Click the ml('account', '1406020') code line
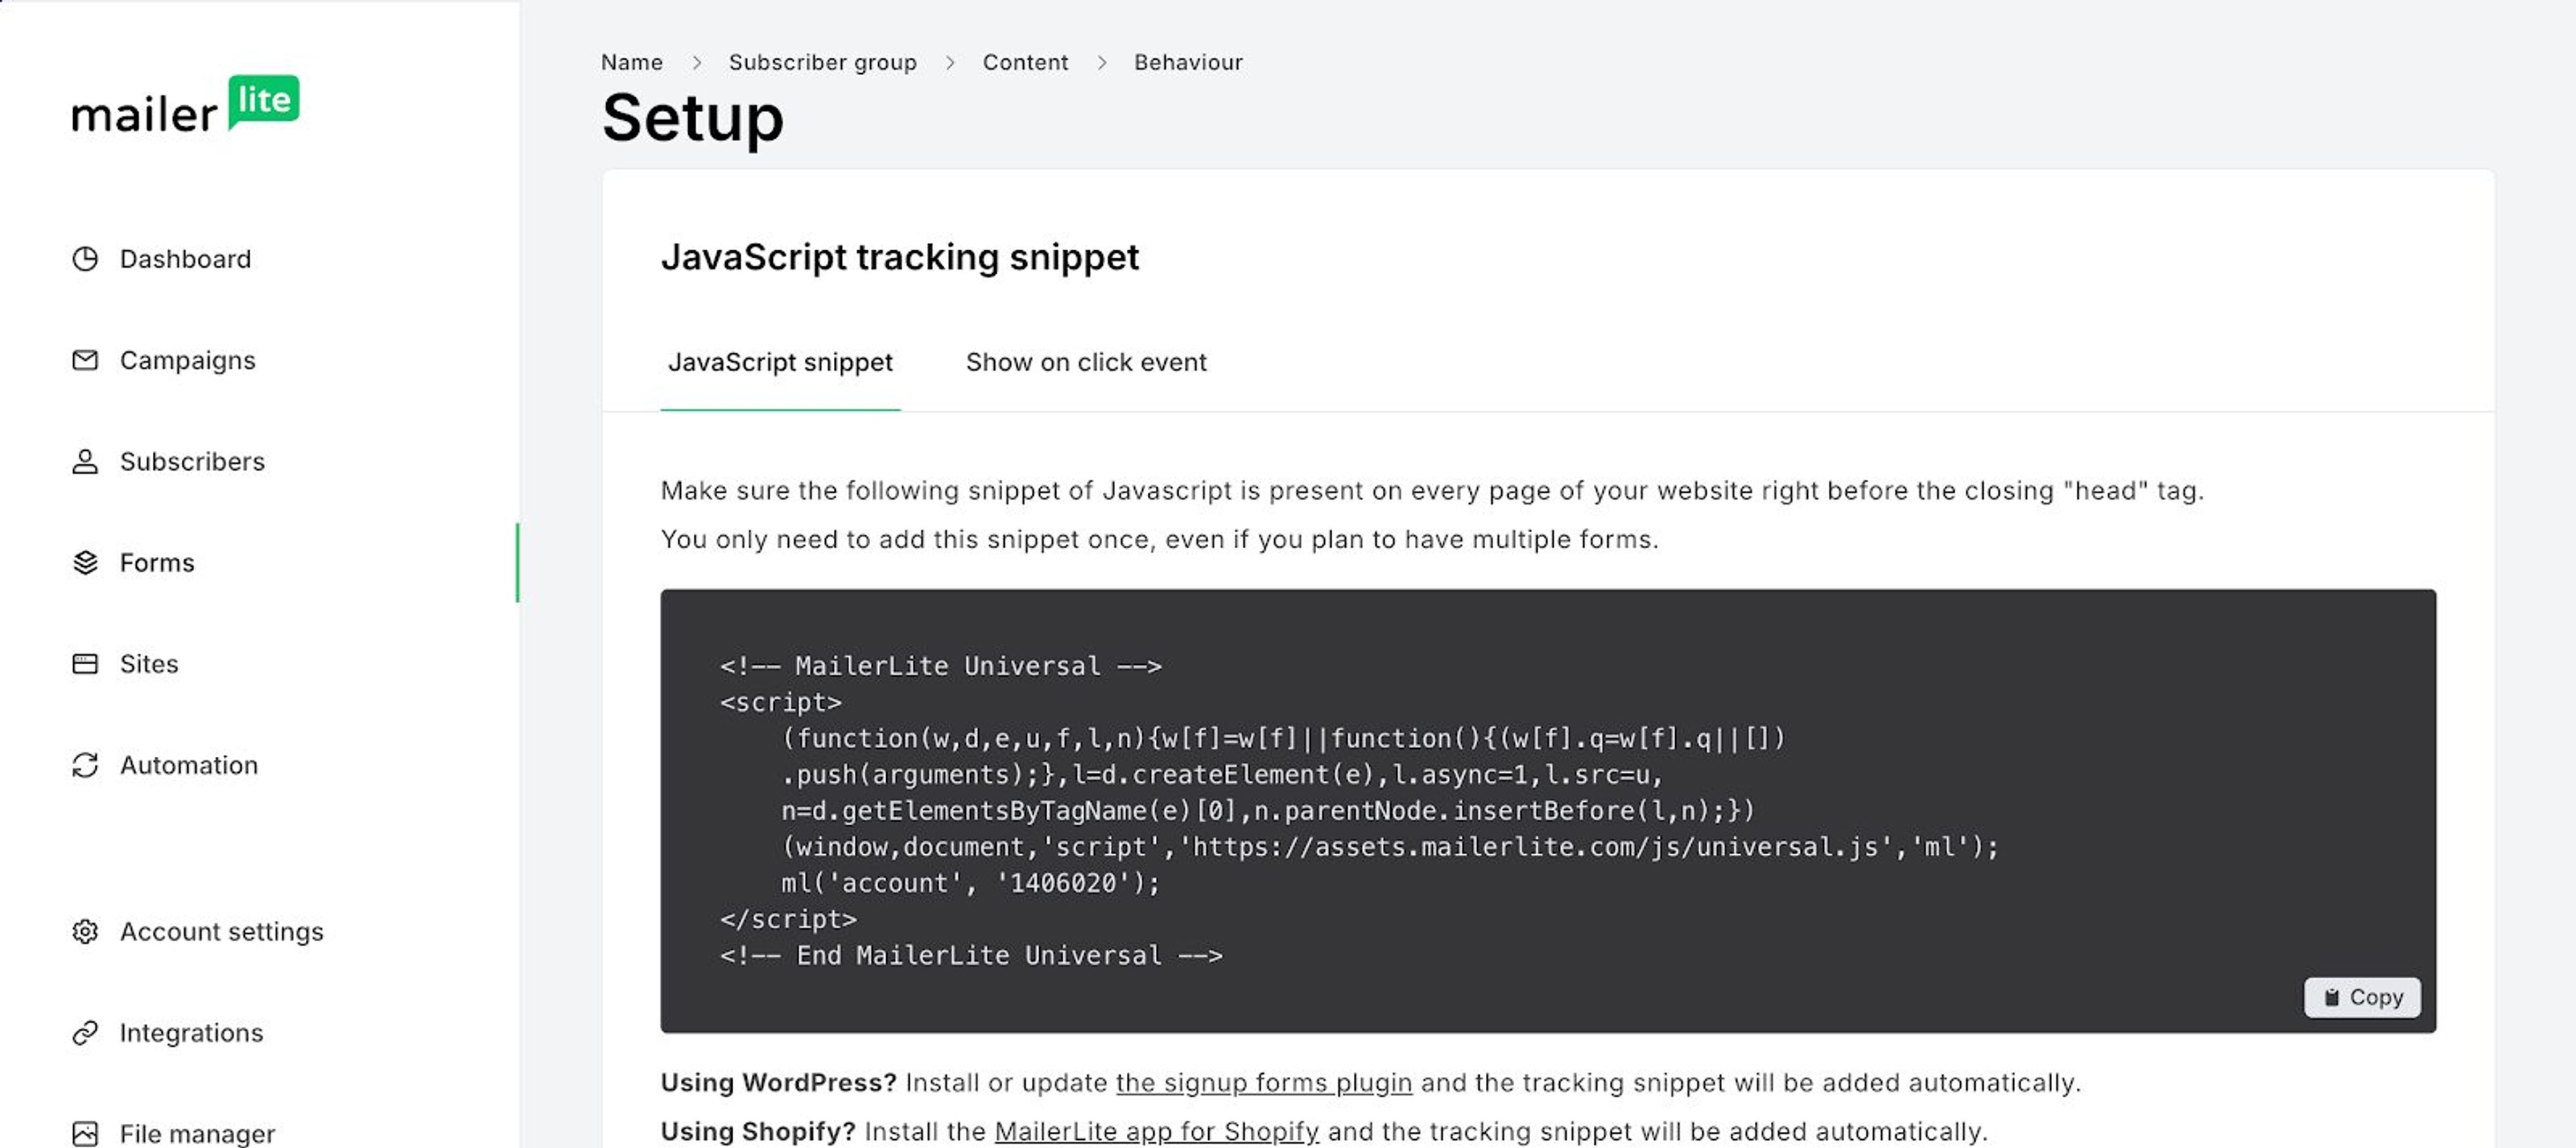 coord(970,883)
